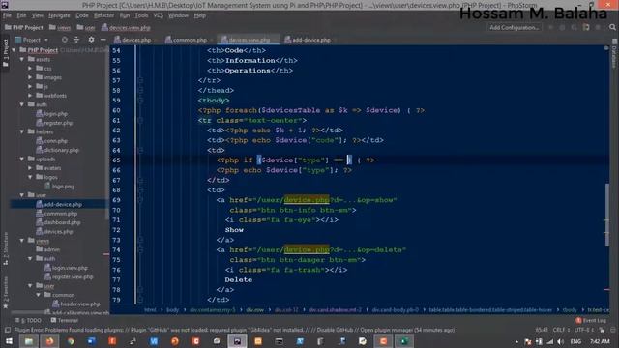This screenshot has height=348, width=619.
Task: Toggle the Project tool window side tab
Action: pos(6,54)
